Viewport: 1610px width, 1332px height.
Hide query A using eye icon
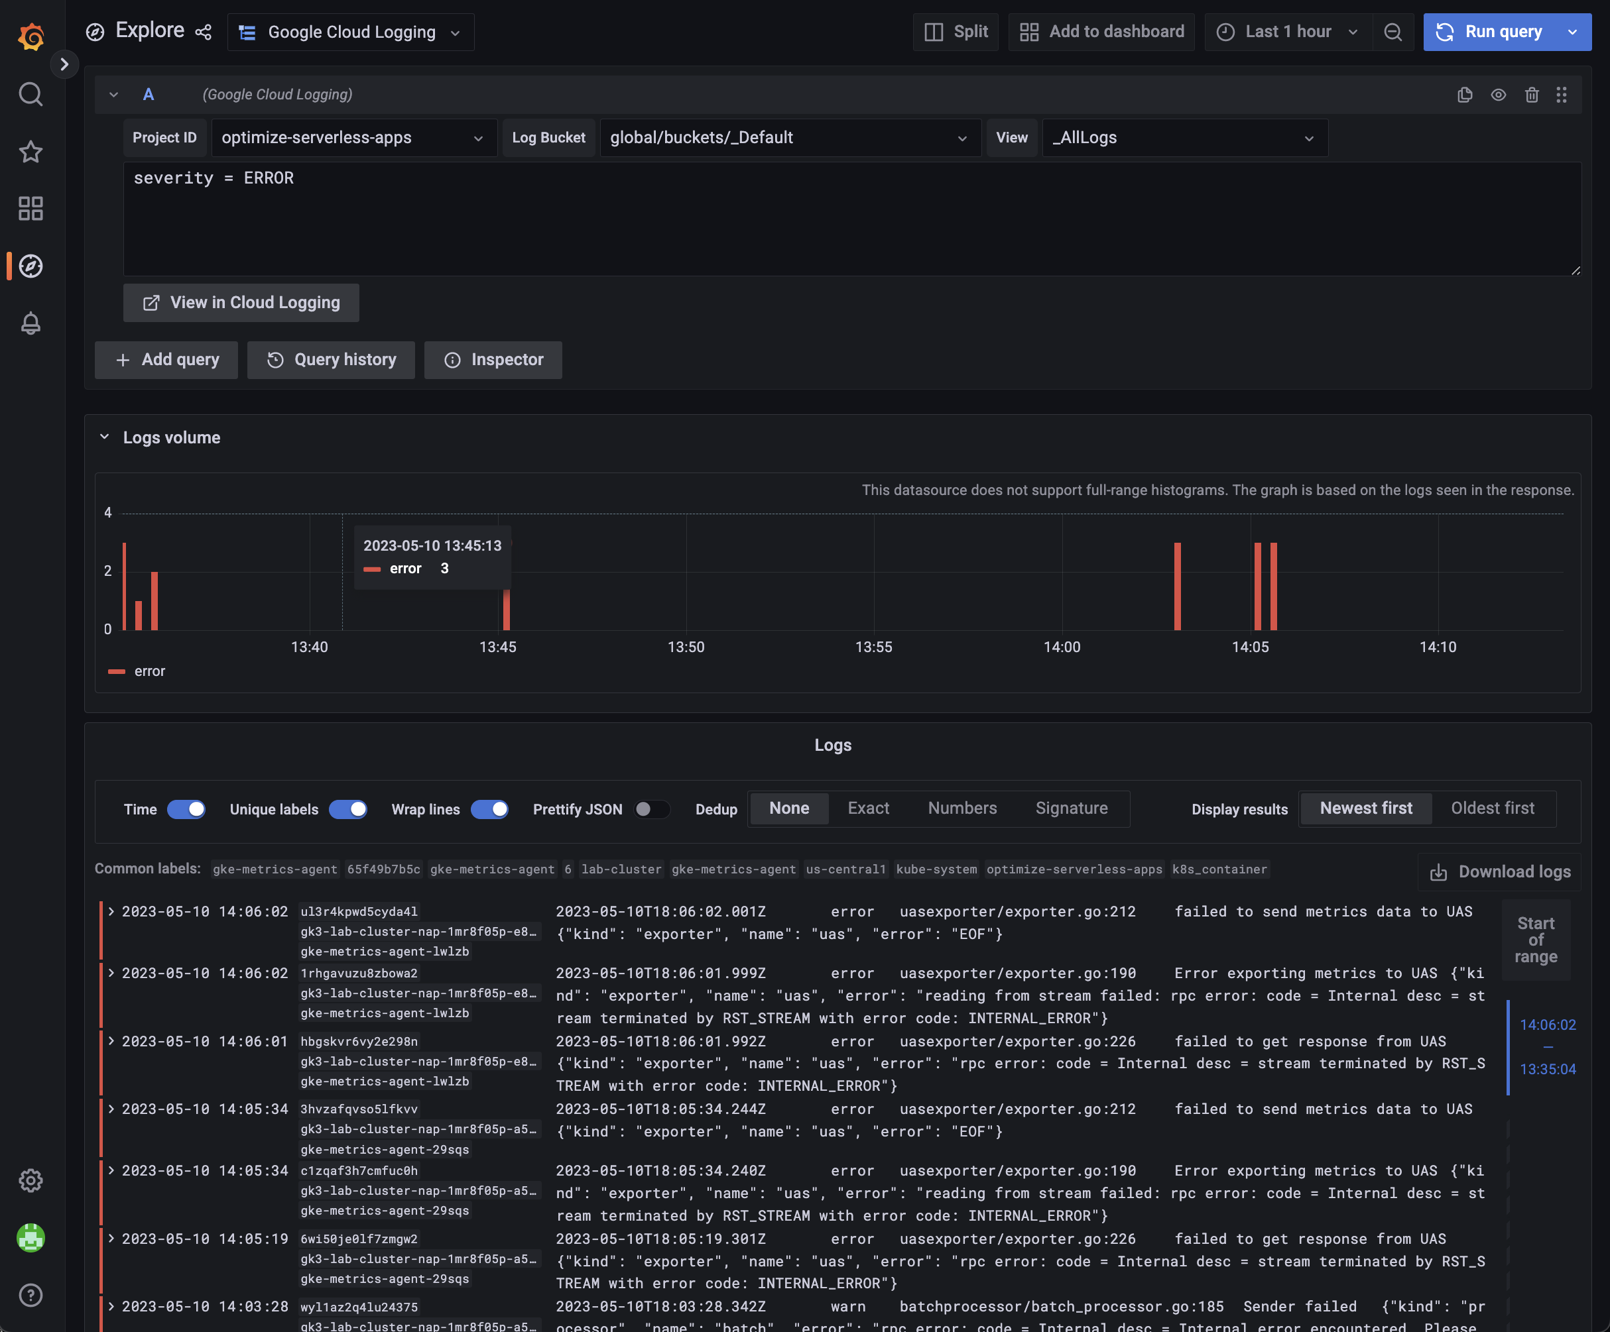tap(1498, 94)
